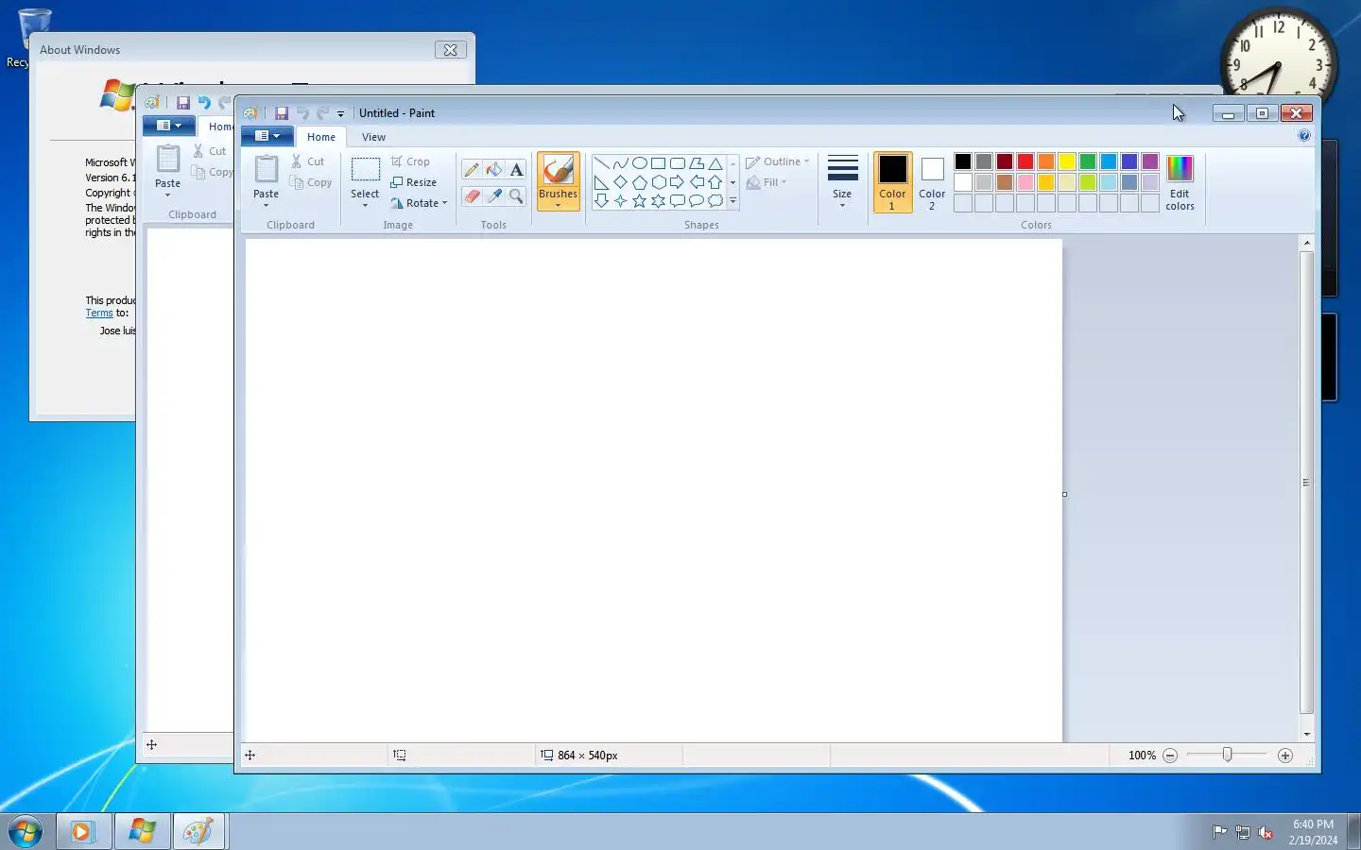Image resolution: width=1361 pixels, height=850 pixels.
Task: Choose the Curve shape
Action: click(620, 163)
